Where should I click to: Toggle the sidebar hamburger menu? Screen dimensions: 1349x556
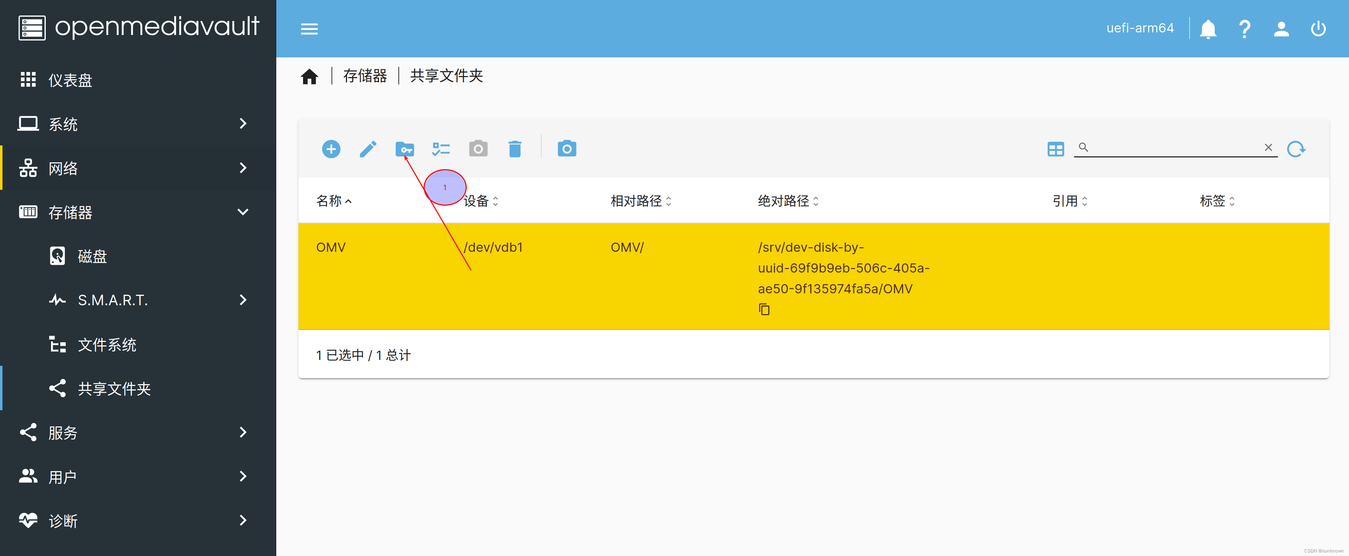(x=309, y=29)
